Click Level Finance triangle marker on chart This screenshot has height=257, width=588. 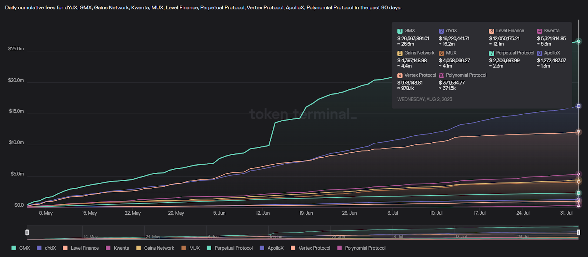coord(578,132)
